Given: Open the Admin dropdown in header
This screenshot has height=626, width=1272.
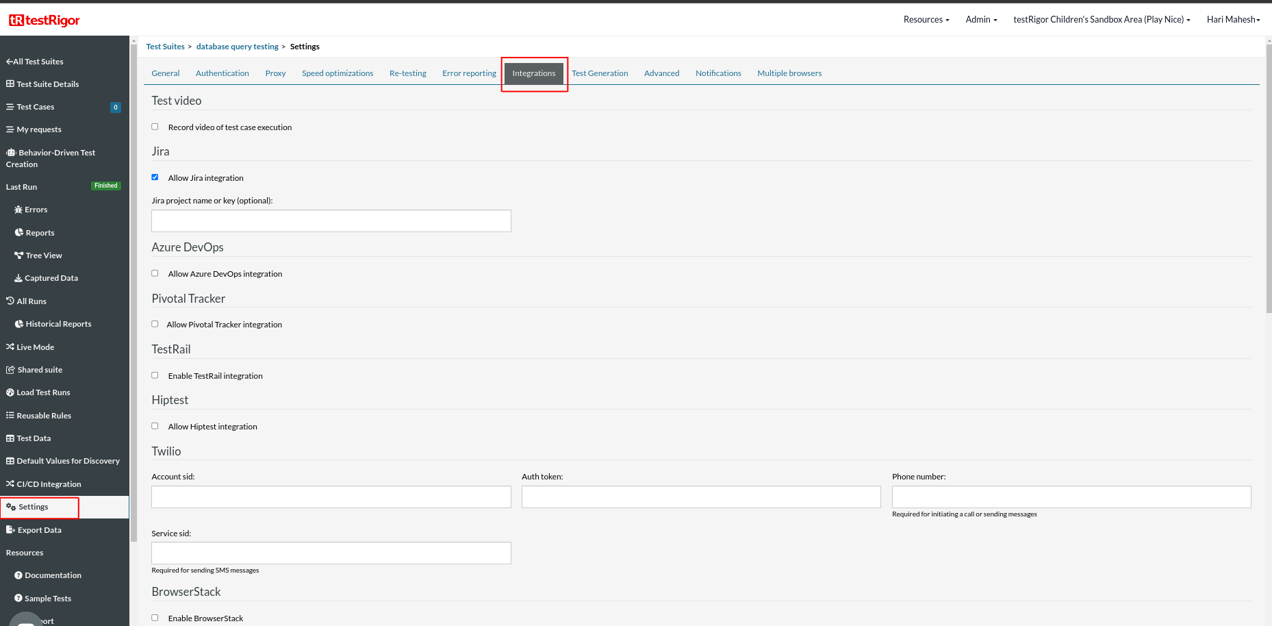Looking at the screenshot, I should click(980, 20).
